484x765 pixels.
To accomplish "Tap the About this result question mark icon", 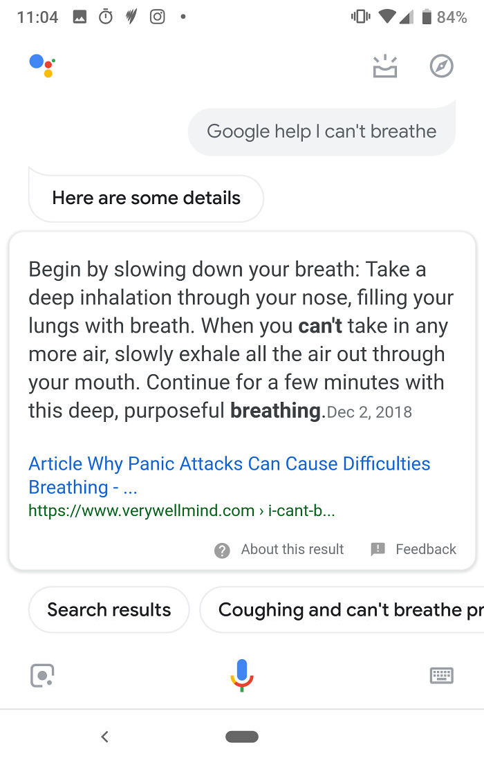I will (222, 549).
